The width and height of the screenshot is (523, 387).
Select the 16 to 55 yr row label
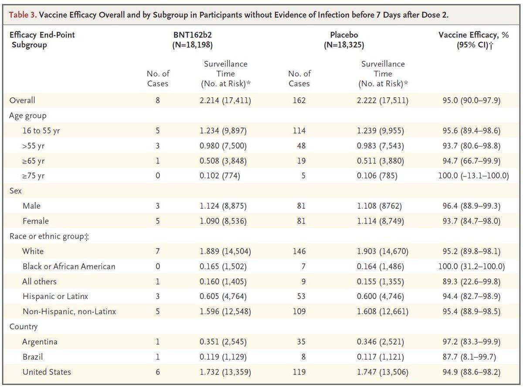tap(41, 130)
